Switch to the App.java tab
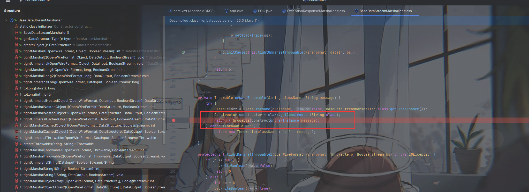This screenshot has height=192, width=529. 236,11
